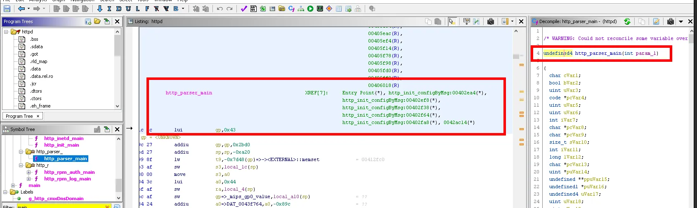Expand http_rpm_auth_main node in Symbol Tree

tap(29, 172)
